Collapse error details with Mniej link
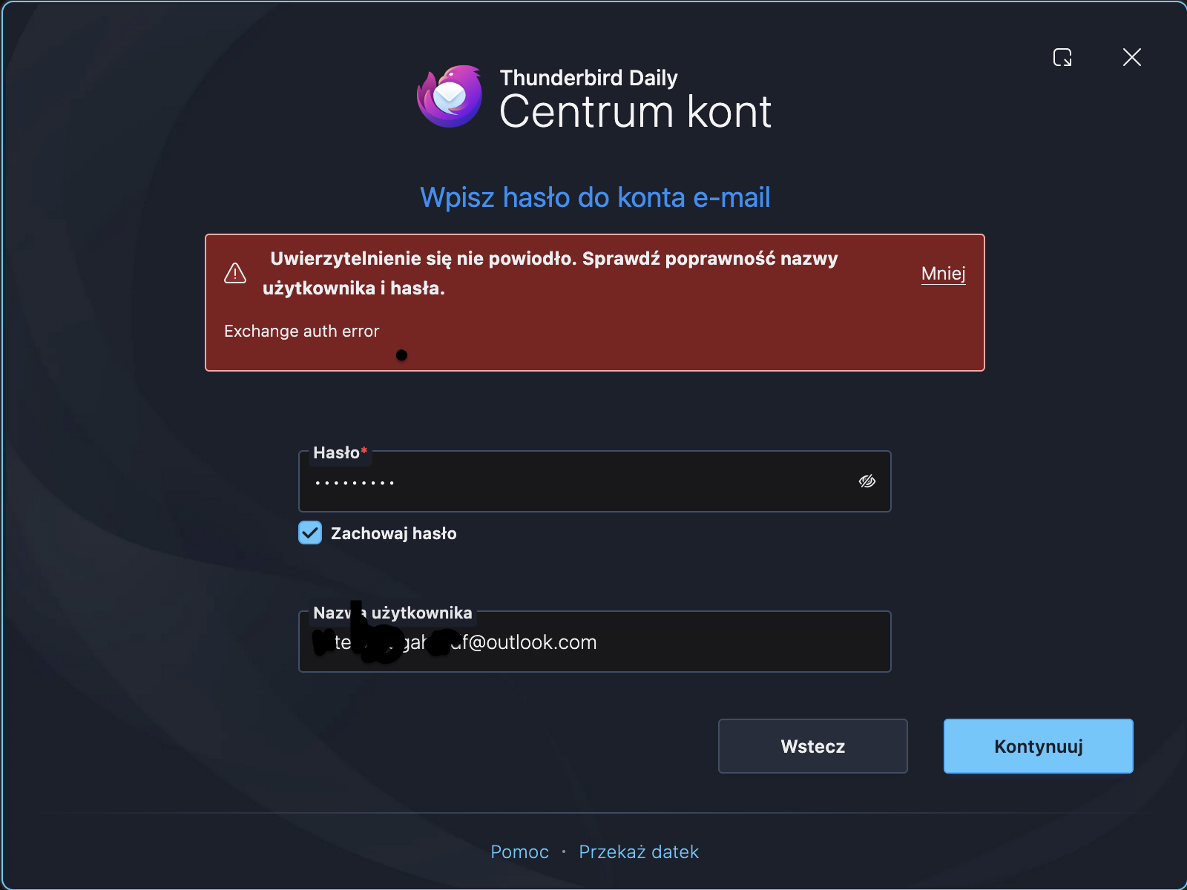This screenshot has height=890, width=1187. (x=944, y=273)
